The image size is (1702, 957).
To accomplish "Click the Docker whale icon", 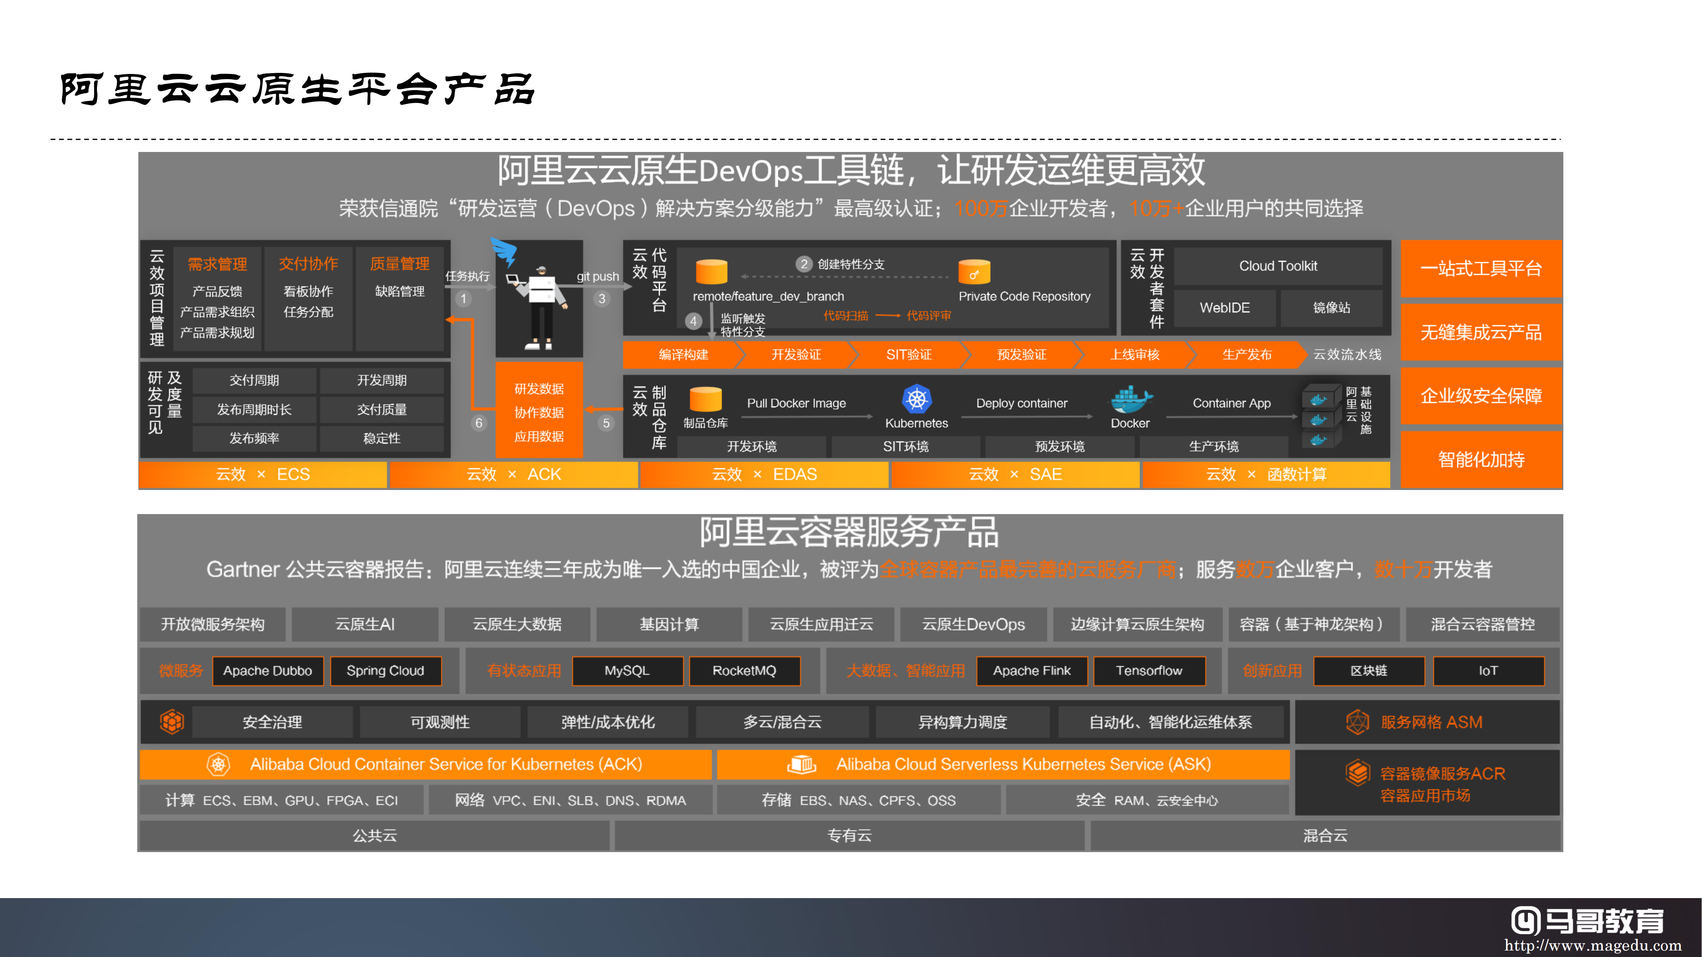I will tap(1130, 399).
